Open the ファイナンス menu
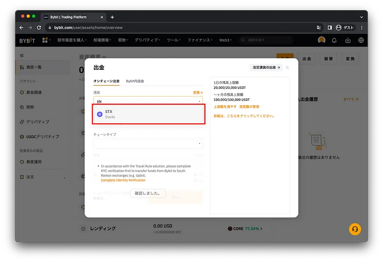 tap(200, 40)
